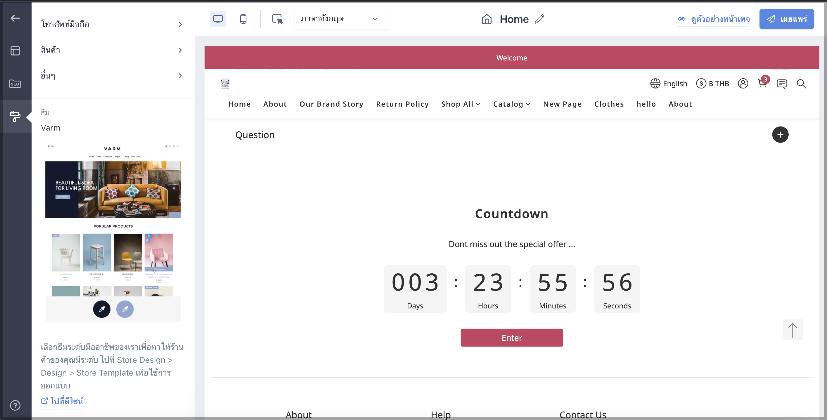This screenshot has height=420, width=827.
Task: Open Return Policy menu item
Action: pyautogui.click(x=402, y=104)
